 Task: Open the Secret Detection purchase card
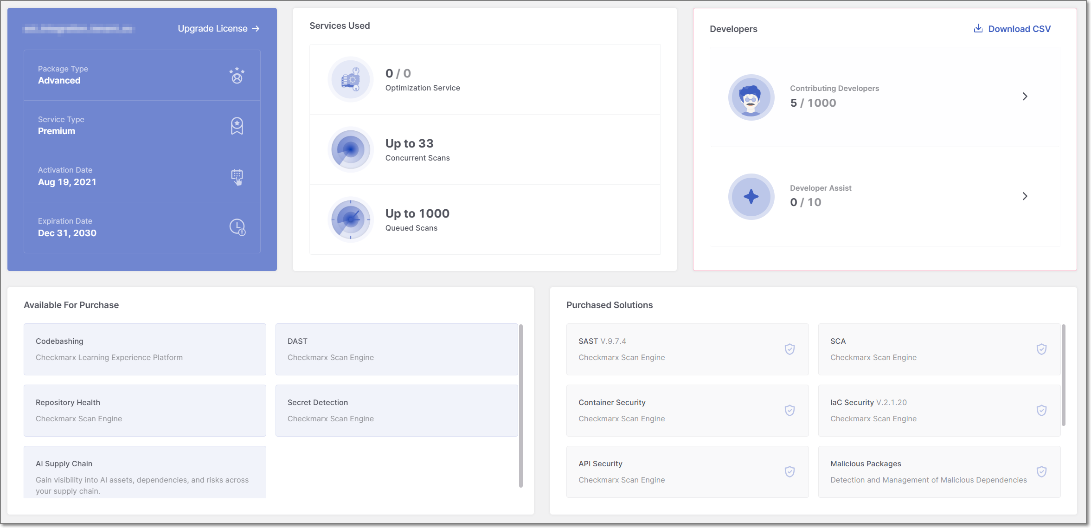point(397,411)
